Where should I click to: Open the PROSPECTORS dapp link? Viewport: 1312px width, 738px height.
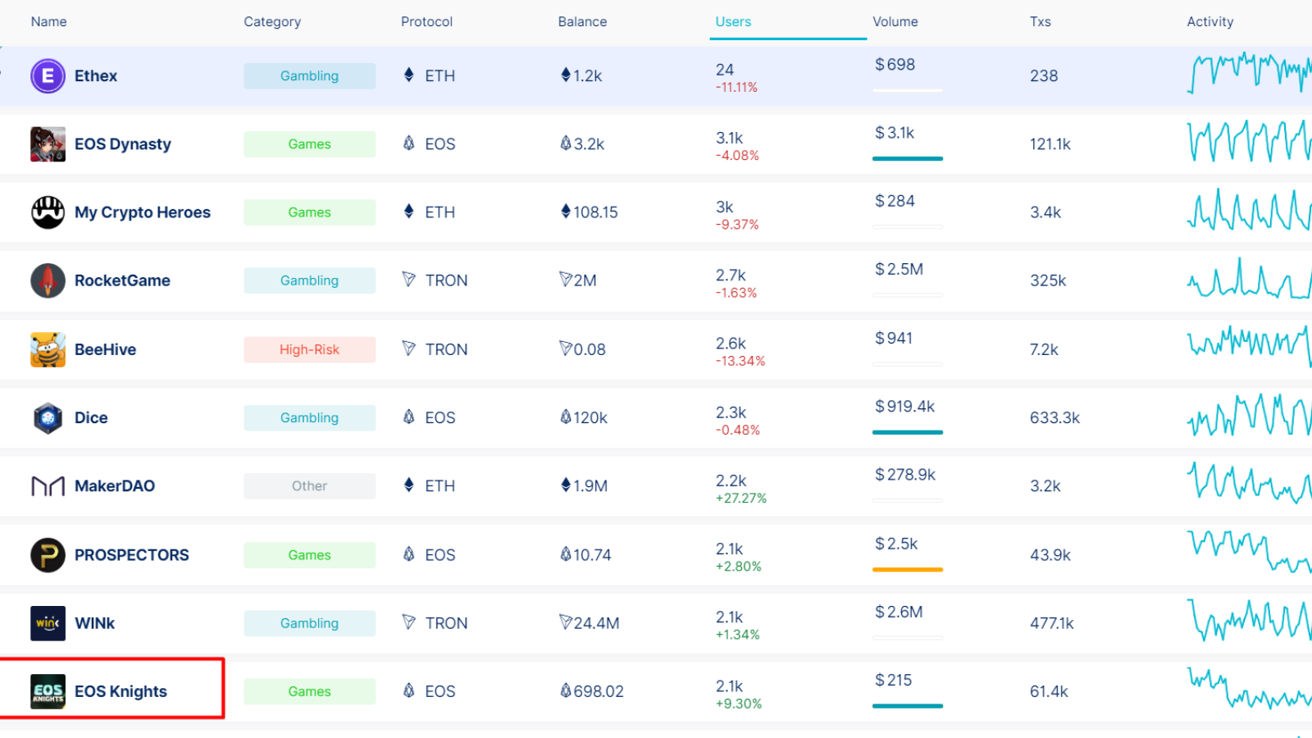(x=132, y=555)
